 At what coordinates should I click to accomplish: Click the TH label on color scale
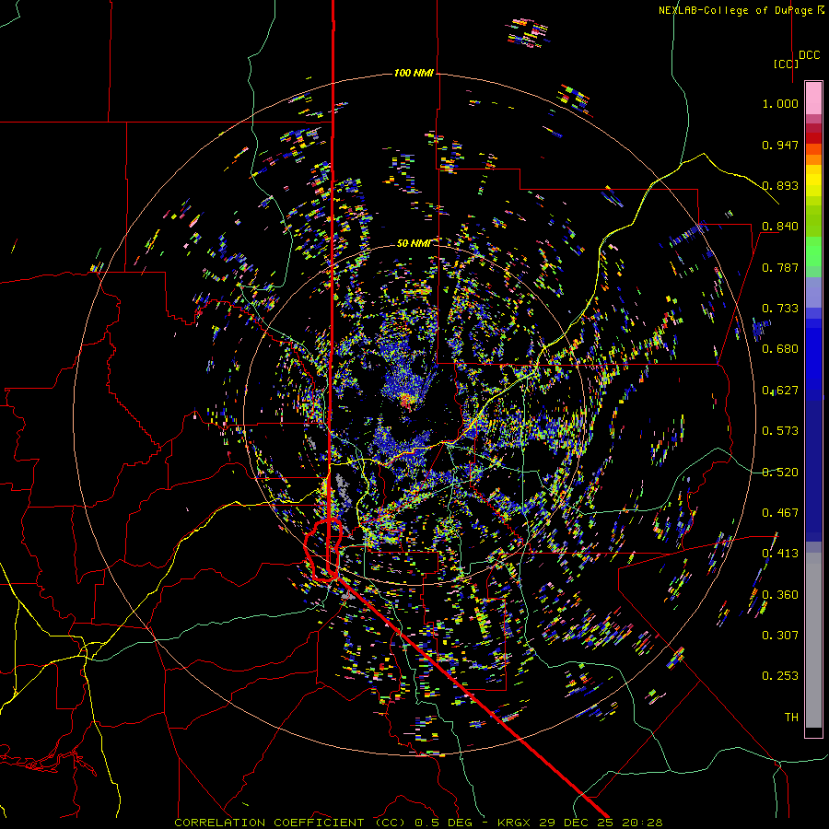tap(791, 718)
